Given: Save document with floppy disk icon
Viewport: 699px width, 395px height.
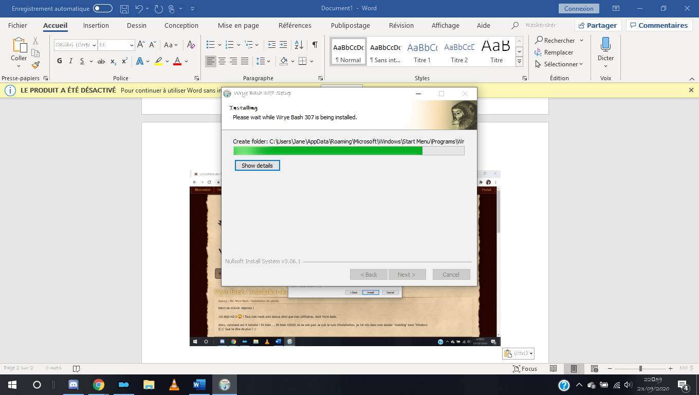Looking at the screenshot, I should pos(124,8).
